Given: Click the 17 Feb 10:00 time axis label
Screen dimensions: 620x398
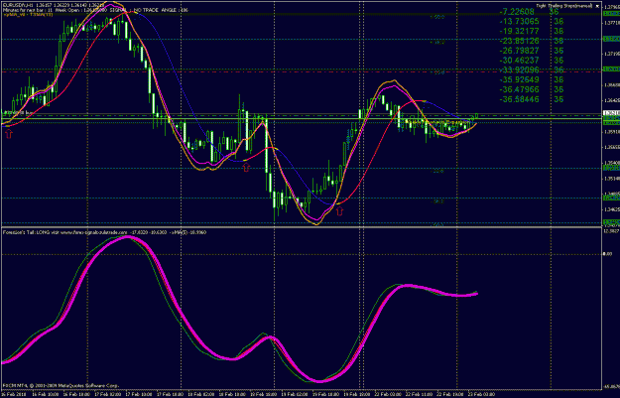Looking at the screenshot, I should pos(139,394).
